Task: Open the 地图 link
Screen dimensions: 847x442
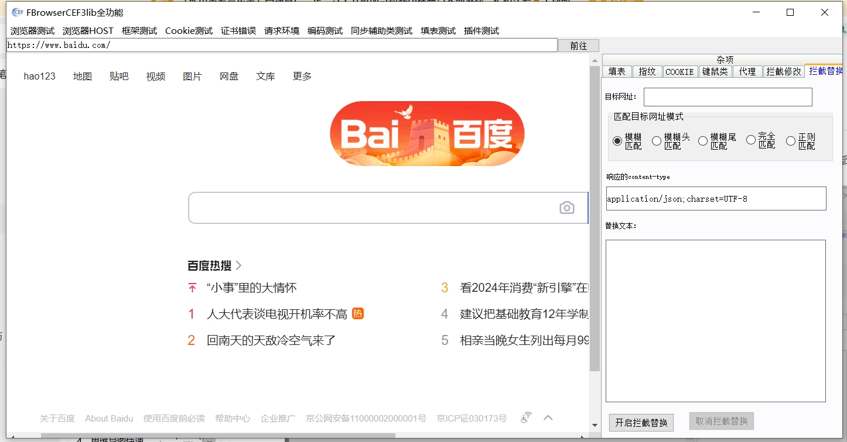Action: (x=83, y=76)
